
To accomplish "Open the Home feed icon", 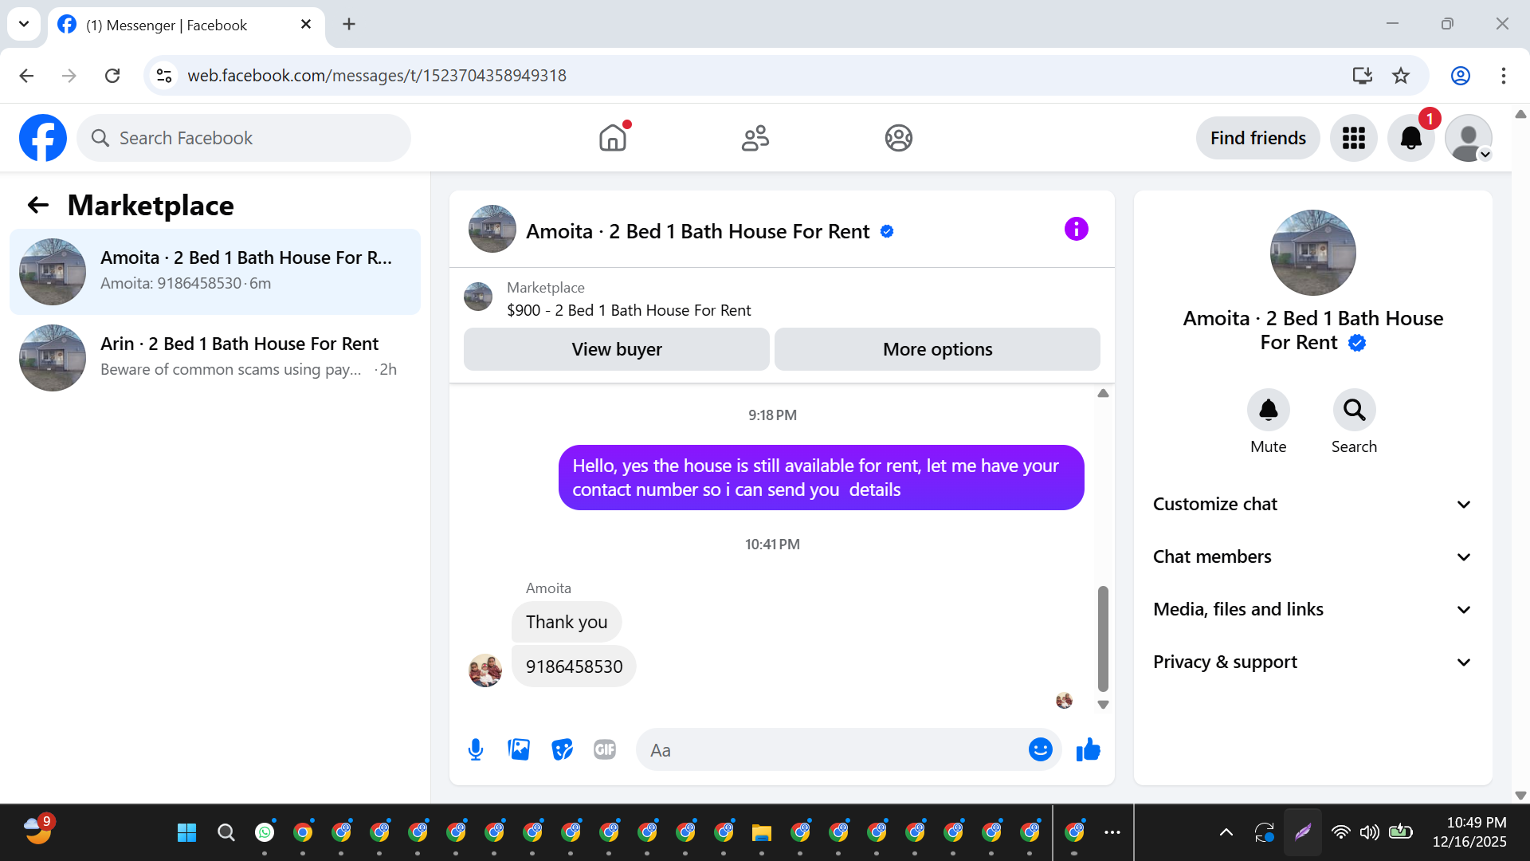I will click(613, 138).
